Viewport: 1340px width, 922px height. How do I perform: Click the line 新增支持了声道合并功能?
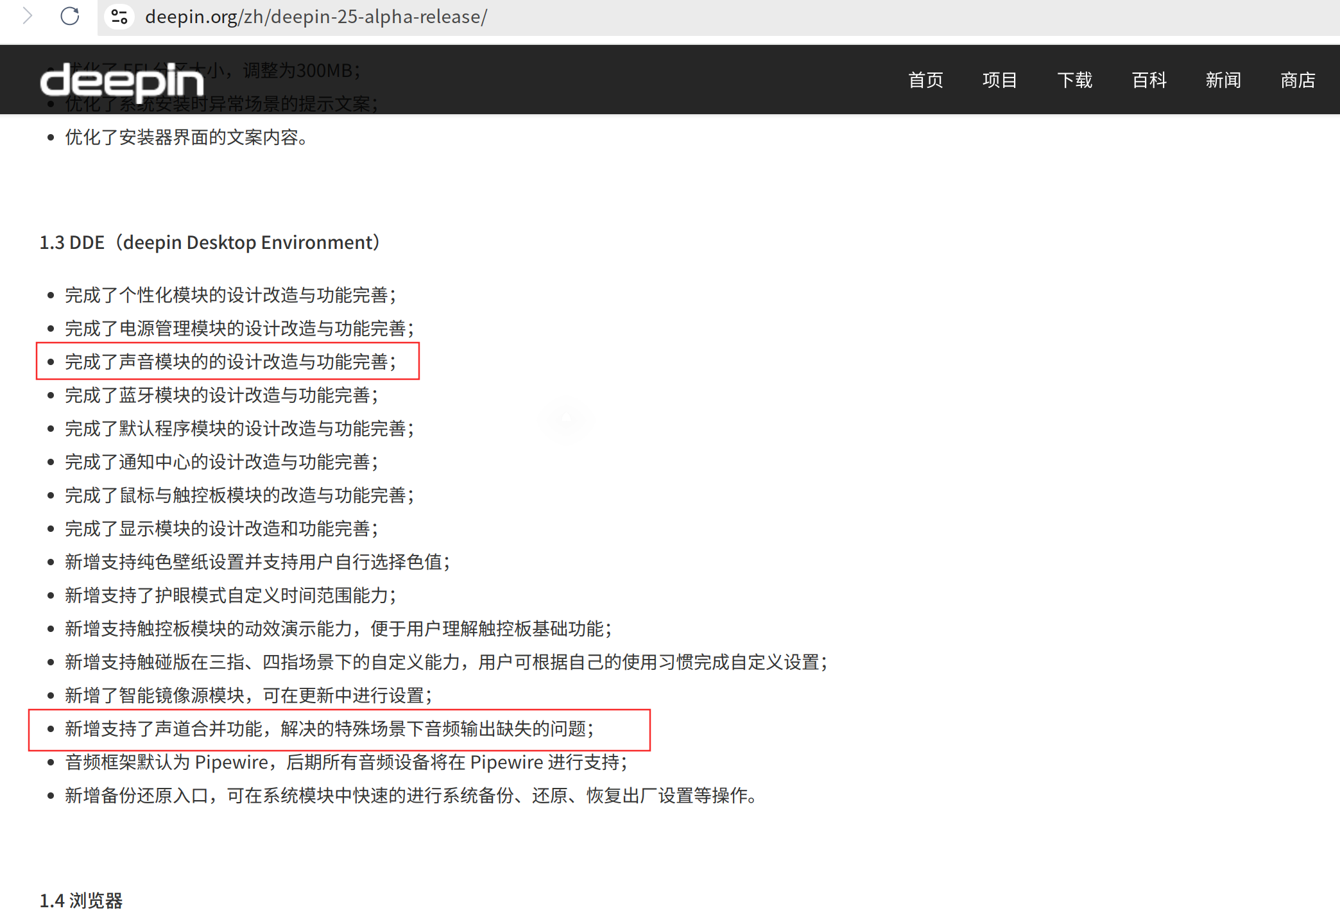click(x=330, y=729)
